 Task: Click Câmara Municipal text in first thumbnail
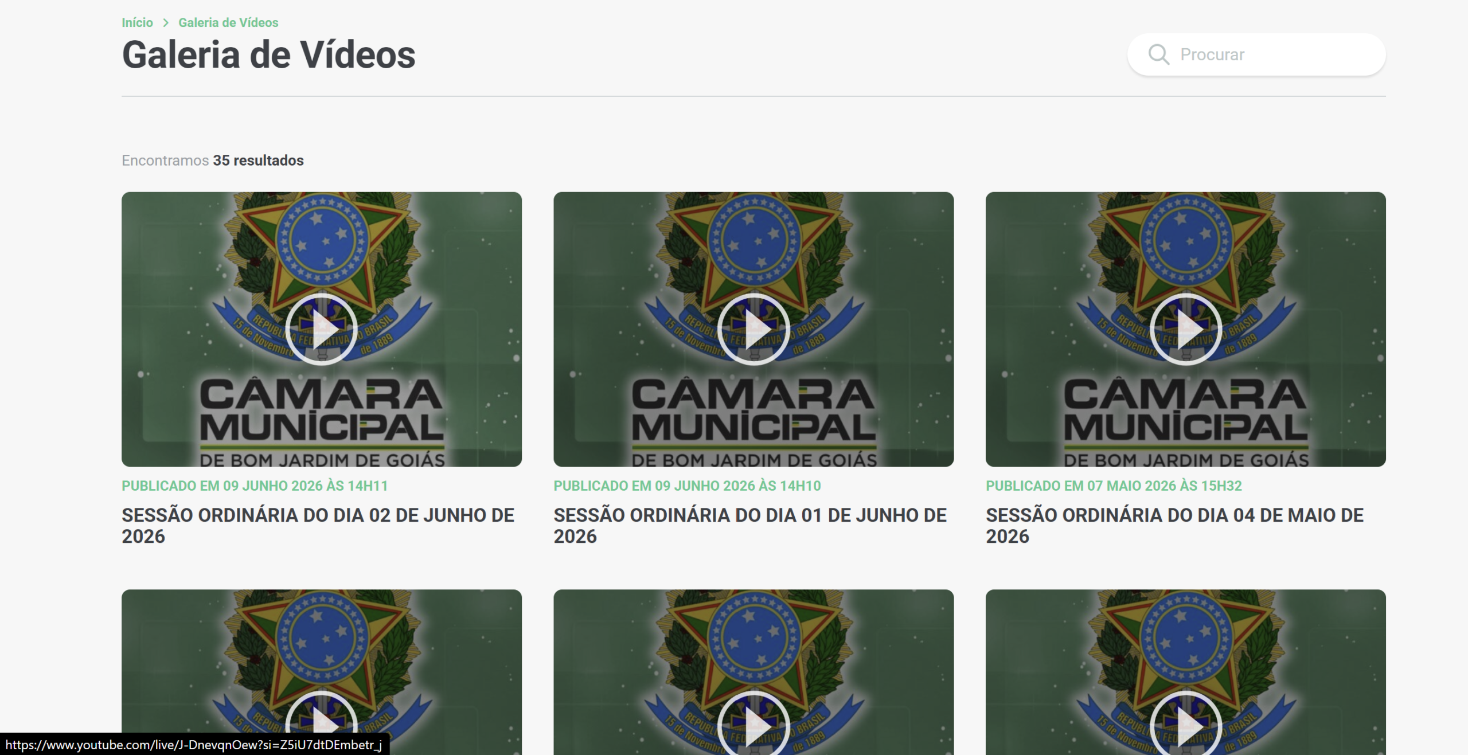click(322, 412)
